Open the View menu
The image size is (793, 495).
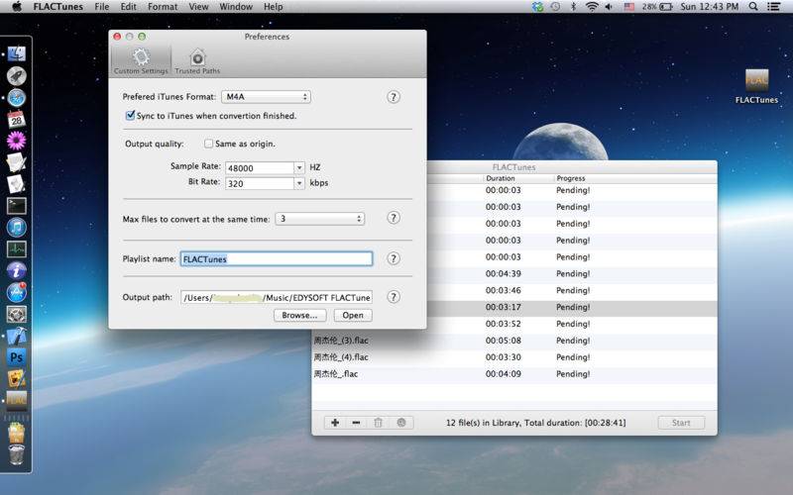tap(198, 7)
